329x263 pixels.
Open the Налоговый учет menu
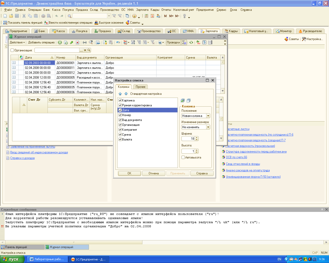click(x=184, y=10)
